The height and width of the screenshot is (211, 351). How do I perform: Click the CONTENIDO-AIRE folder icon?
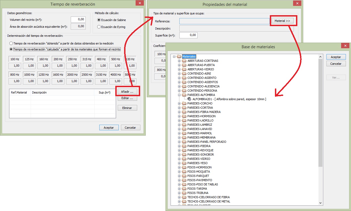point(184,74)
